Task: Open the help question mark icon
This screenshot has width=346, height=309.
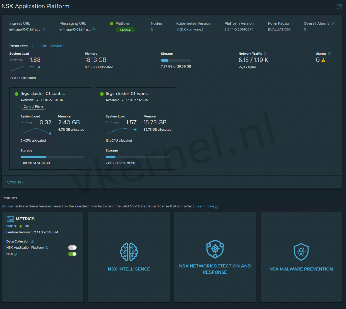Action: [339, 6]
